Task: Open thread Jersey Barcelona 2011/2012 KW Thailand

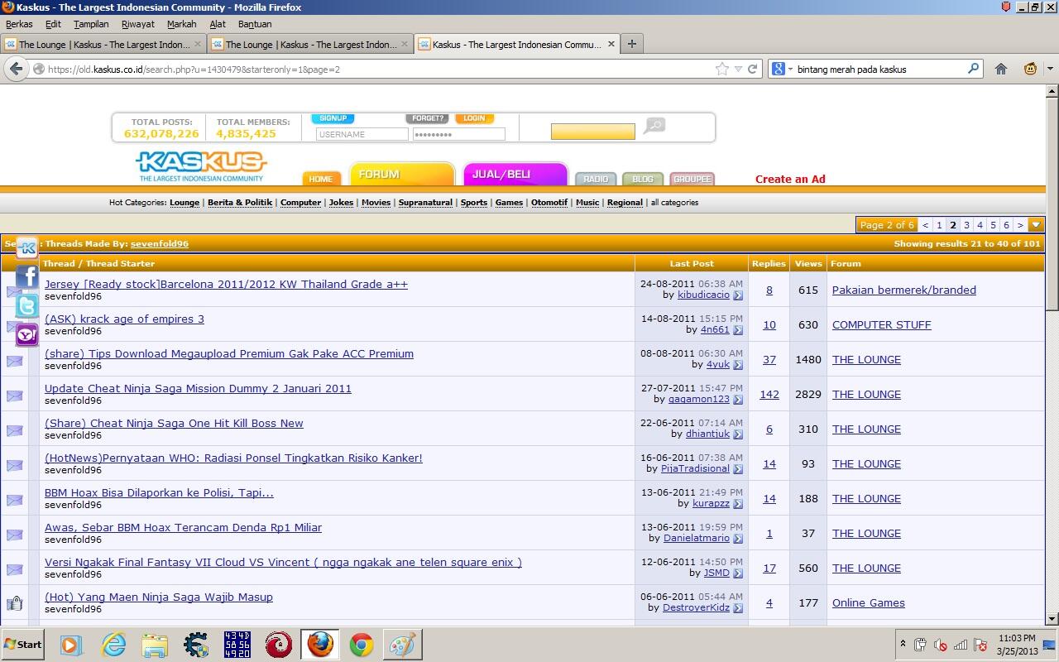Action: pyautogui.click(x=226, y=284)
